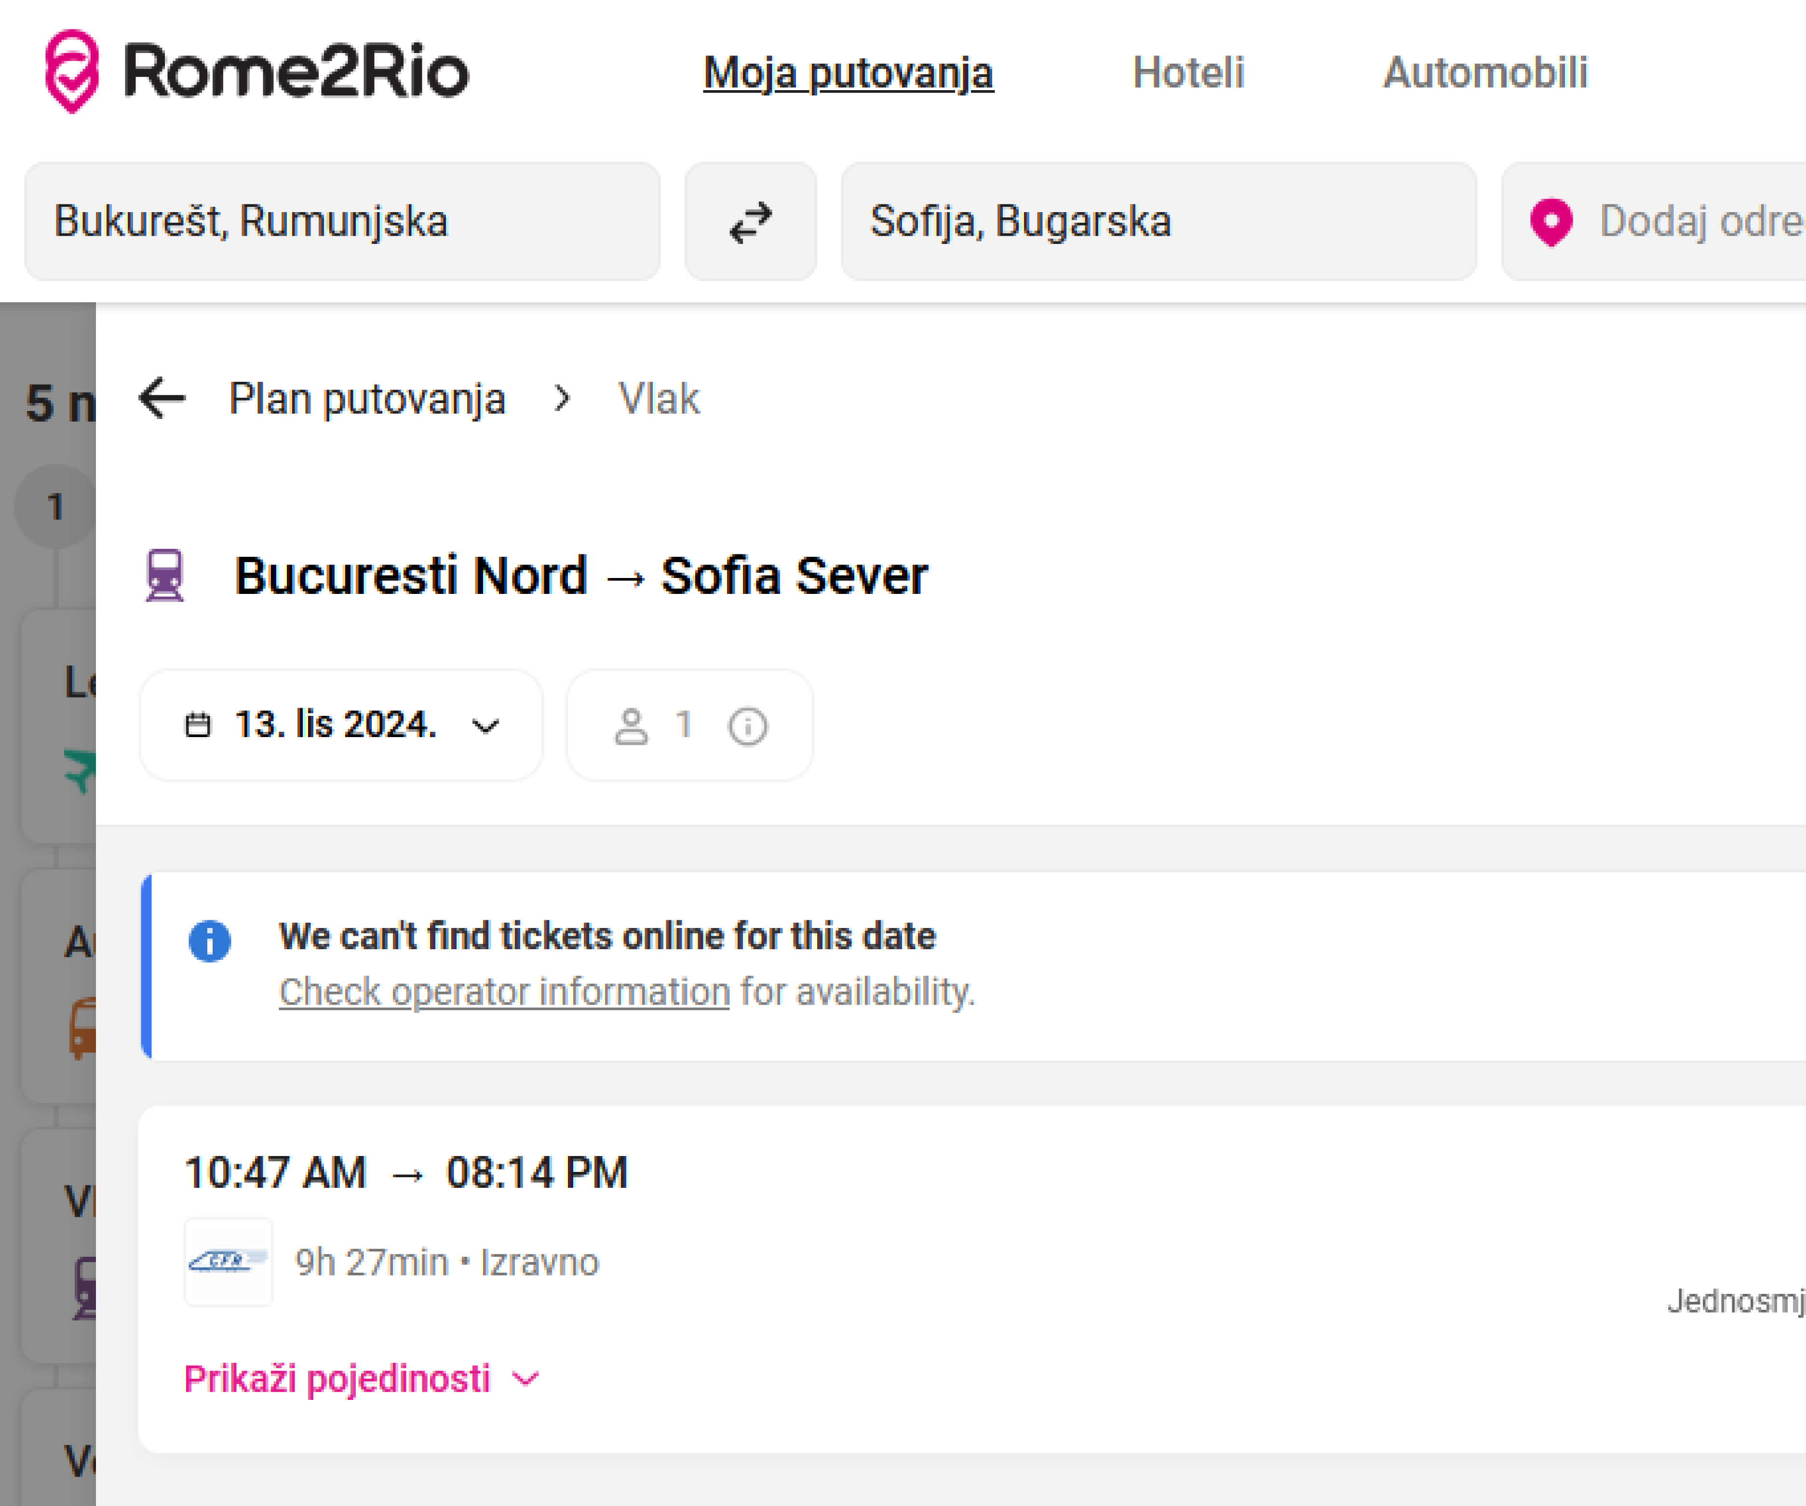The width and height of the screenshot is (1806, 1506).
Task: Click the Sofija, Bugarska destination field
Action: coord(1158,222)
